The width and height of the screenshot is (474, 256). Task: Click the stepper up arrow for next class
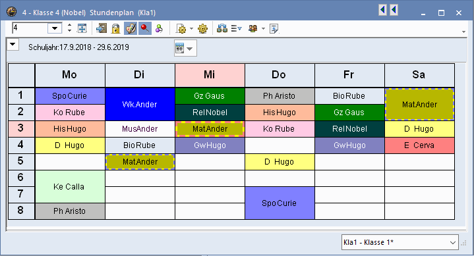click(69, 25)
